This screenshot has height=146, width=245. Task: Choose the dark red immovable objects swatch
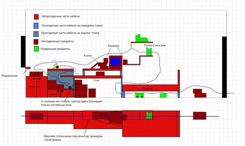36,42
